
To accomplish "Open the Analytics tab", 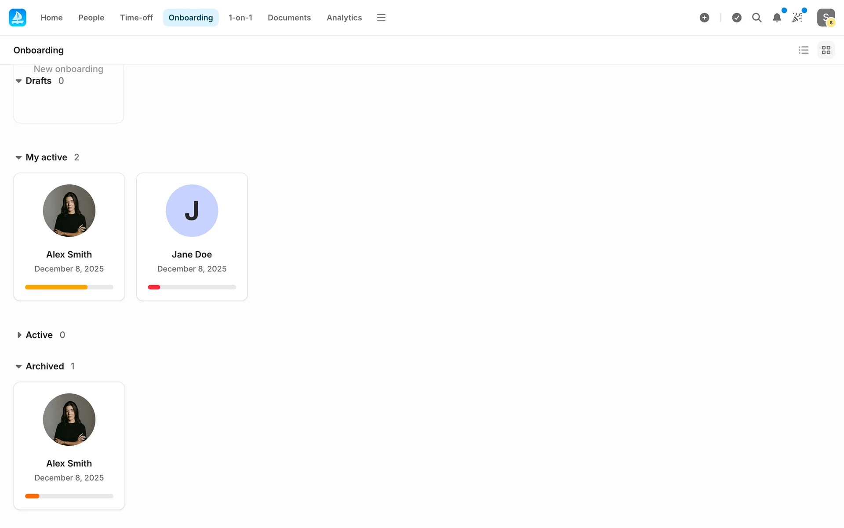I will click(344, 18).
